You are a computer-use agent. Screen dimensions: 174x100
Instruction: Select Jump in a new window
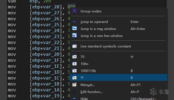click(118, 29)
